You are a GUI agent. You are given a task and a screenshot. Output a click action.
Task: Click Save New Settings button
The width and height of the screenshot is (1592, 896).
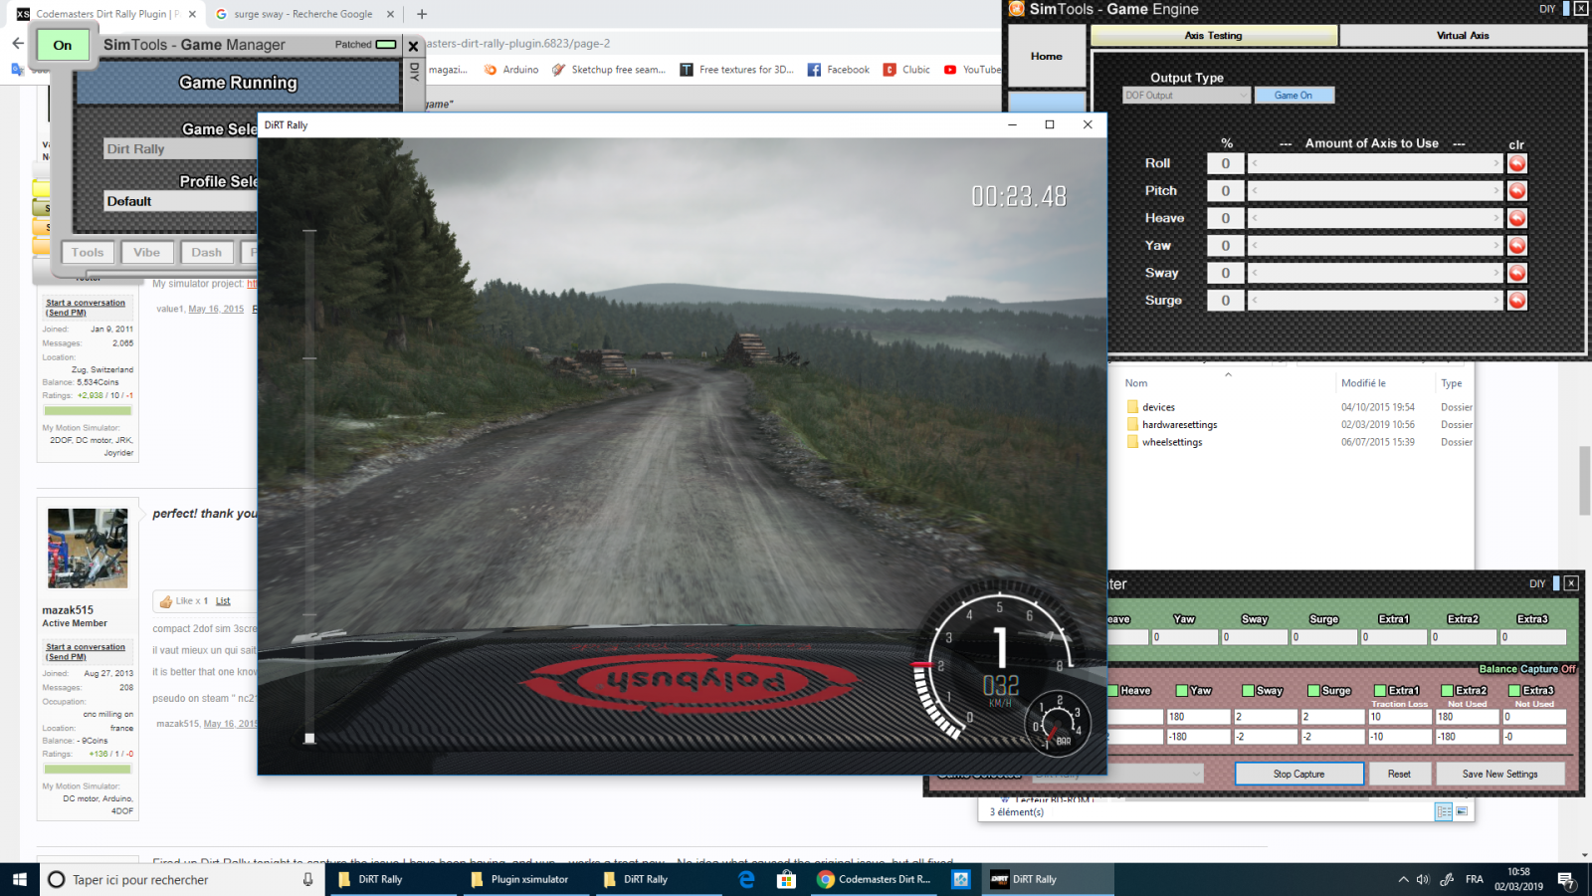point(1500,774)
